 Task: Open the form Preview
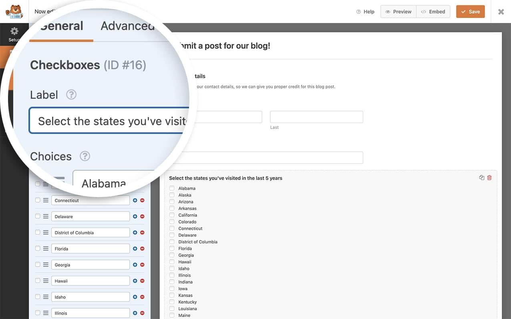coord(398,12)
